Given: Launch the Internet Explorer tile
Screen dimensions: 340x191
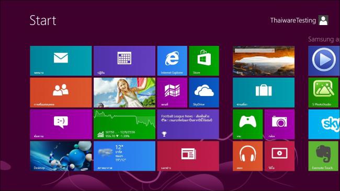Looking at the screenshot, I should point(172,61).
